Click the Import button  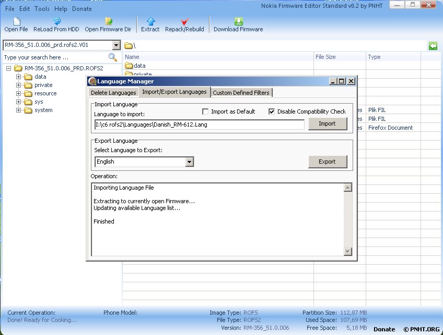328,123
